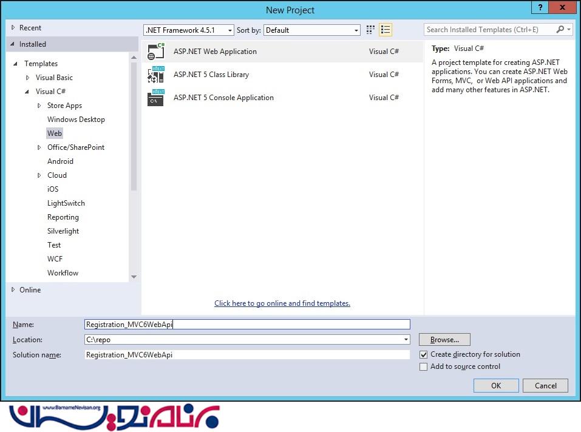Click the Browse... button
The image size is (581, 432).
444,340
